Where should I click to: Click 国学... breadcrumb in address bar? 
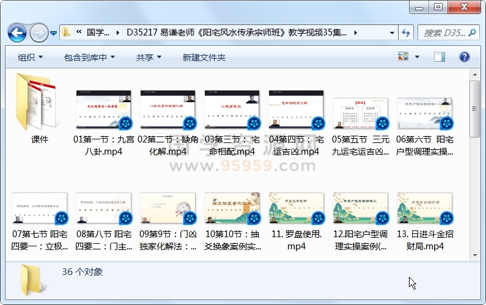[98, 32]
